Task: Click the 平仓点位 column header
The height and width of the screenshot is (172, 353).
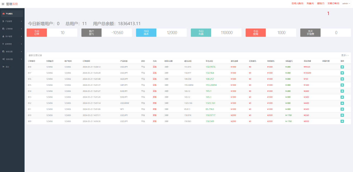Action: pyautogui.click(x=209, y=61)
